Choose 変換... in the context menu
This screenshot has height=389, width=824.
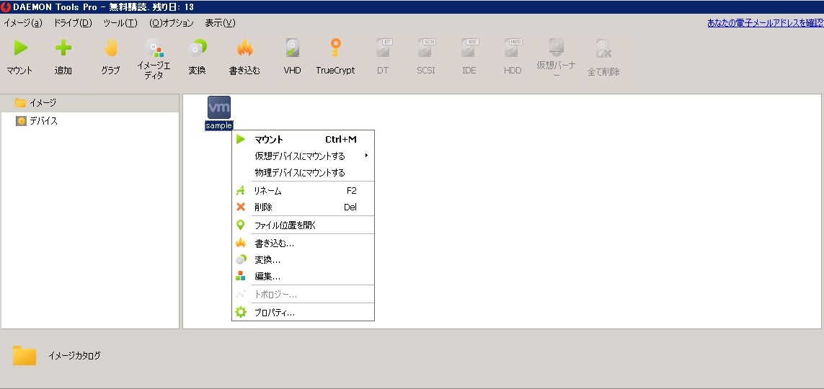304,260
